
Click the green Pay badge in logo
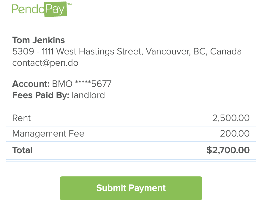click(56, 9)
